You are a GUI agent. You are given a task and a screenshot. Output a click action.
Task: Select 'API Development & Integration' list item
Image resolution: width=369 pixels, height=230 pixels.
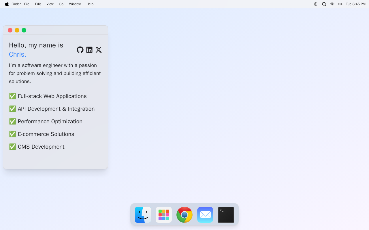(52, 109)
